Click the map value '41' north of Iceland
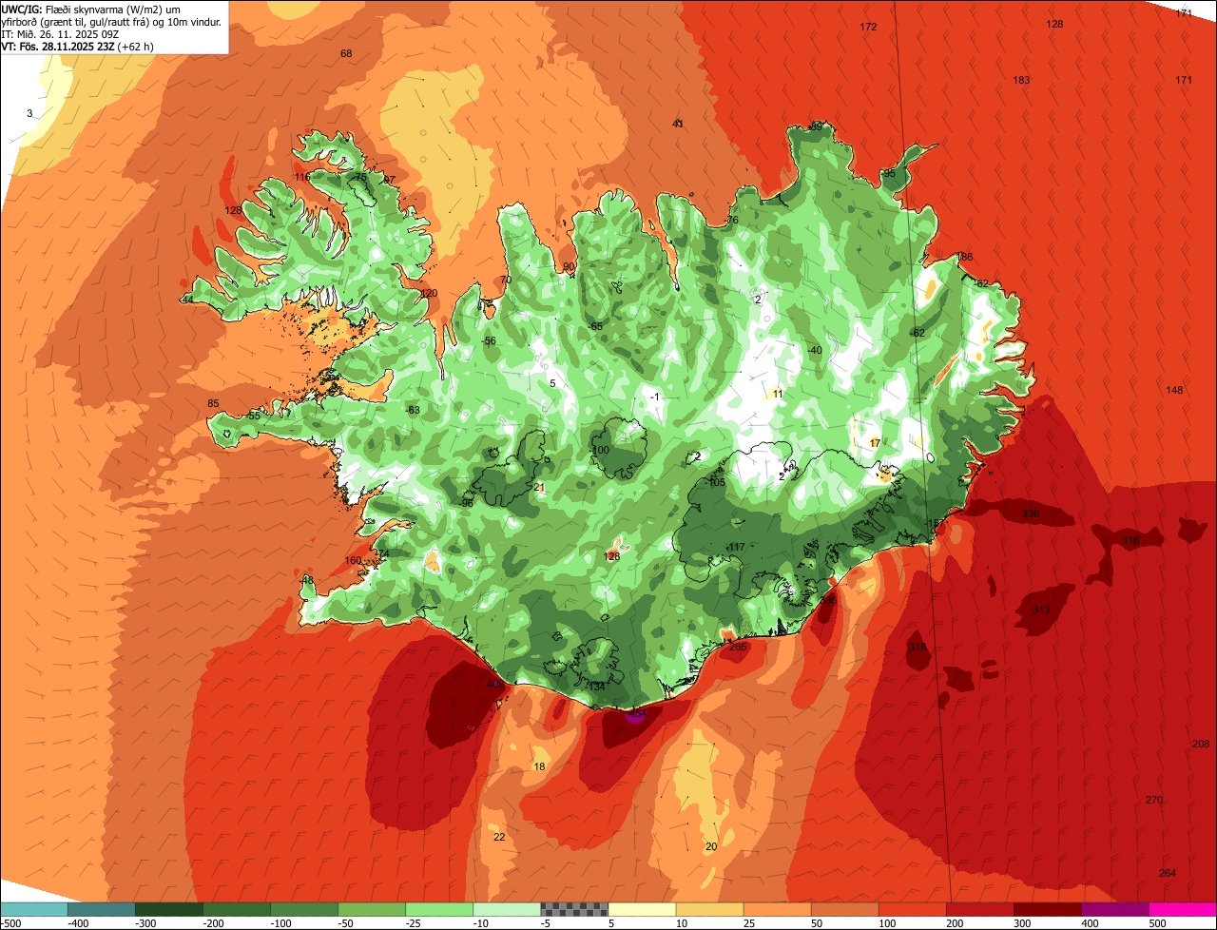This screenshot has width=1217, height=930. [678, 124]
